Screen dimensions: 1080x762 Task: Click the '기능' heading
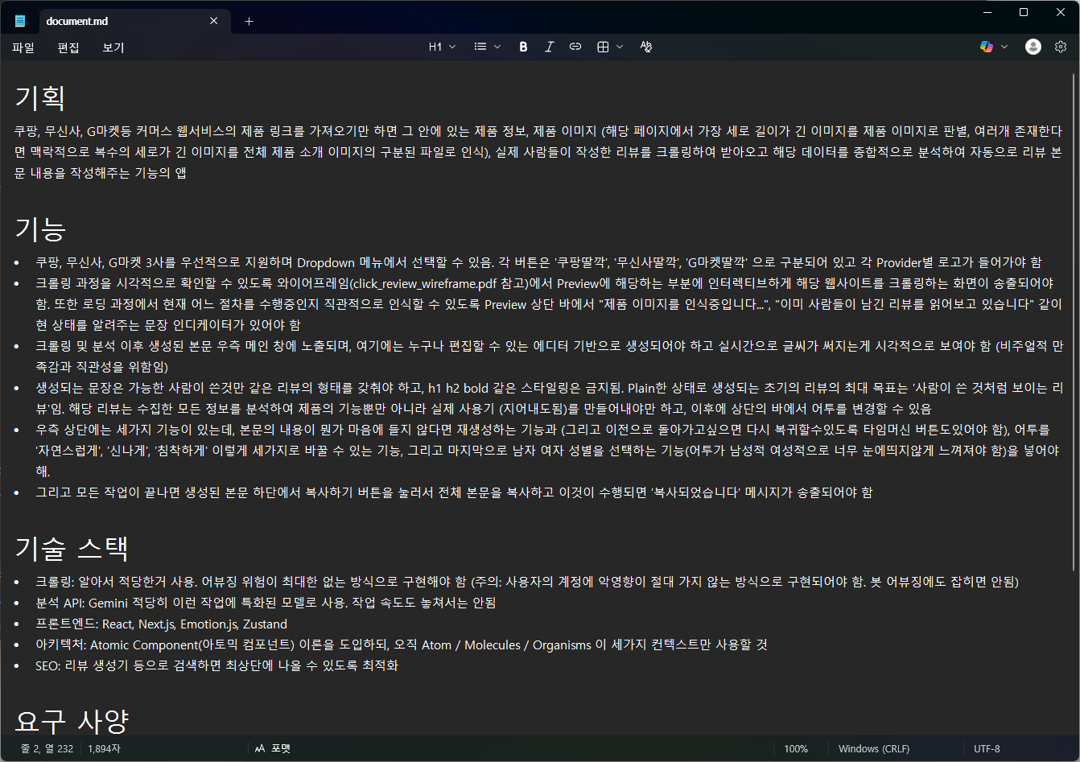pyautogui.click(x=39, y=229)
